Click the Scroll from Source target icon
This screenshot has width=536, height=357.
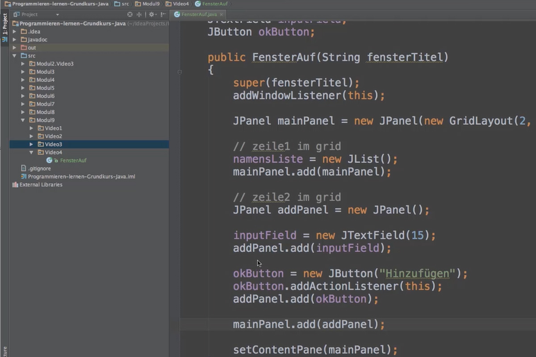click(130, 14)
